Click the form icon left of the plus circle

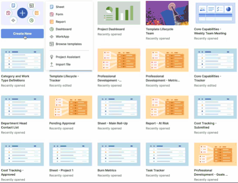point(8,13)
